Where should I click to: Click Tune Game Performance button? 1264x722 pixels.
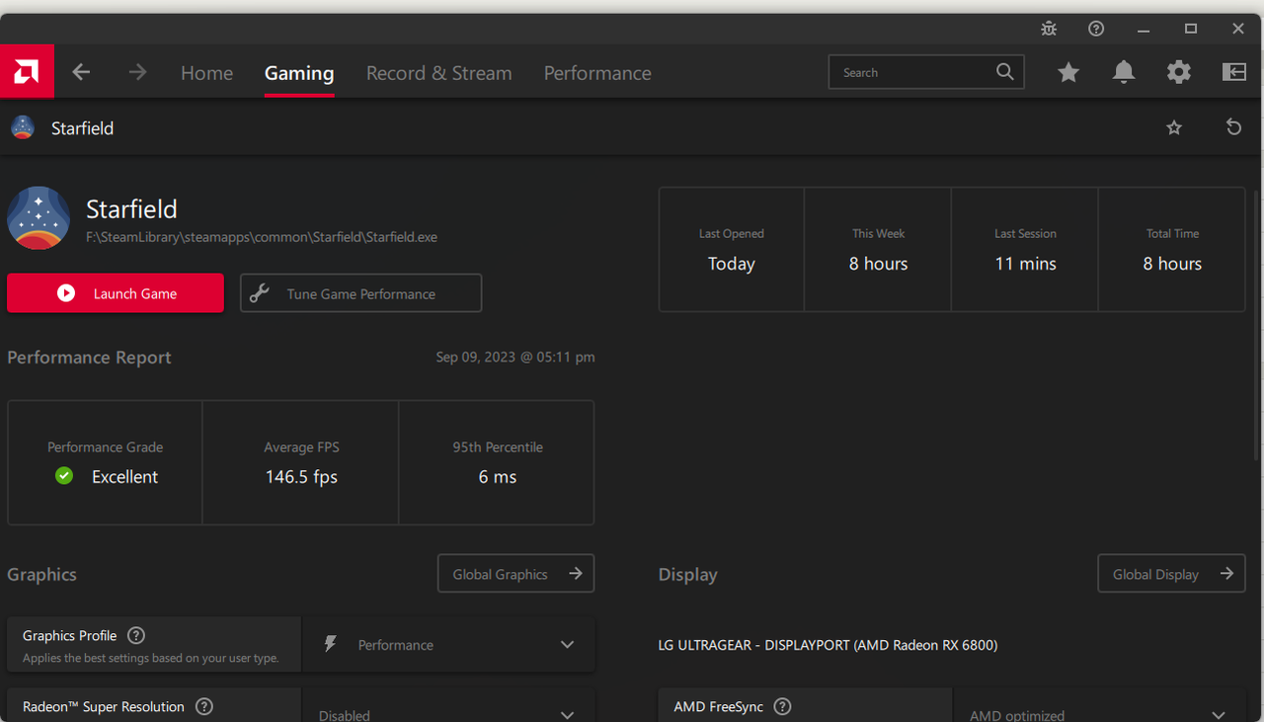click(x=360, y=293)
